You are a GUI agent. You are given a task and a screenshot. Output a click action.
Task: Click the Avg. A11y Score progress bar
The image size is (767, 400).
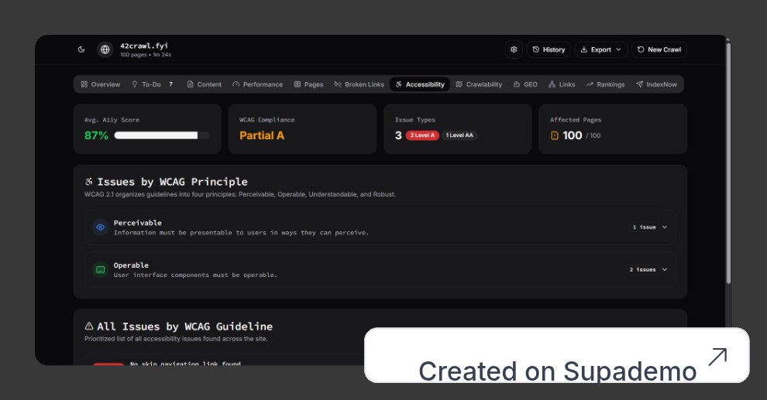161,135
